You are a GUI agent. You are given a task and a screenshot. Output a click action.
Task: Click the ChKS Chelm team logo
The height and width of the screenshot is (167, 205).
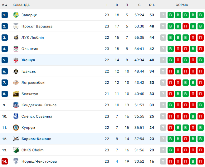(x=16, y=150)
